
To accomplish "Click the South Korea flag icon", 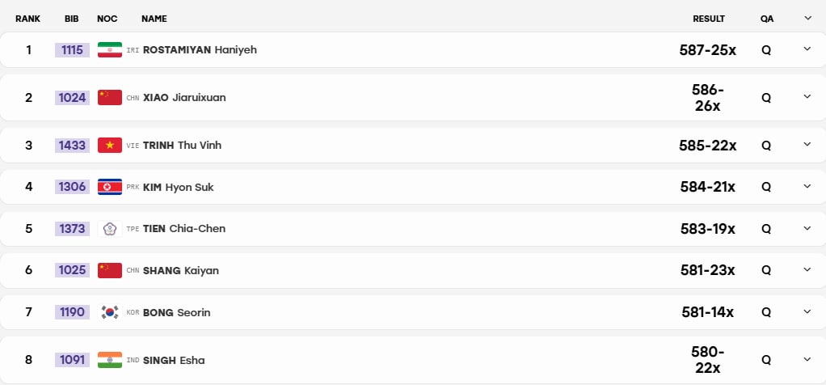I will [x=110, y=312].
